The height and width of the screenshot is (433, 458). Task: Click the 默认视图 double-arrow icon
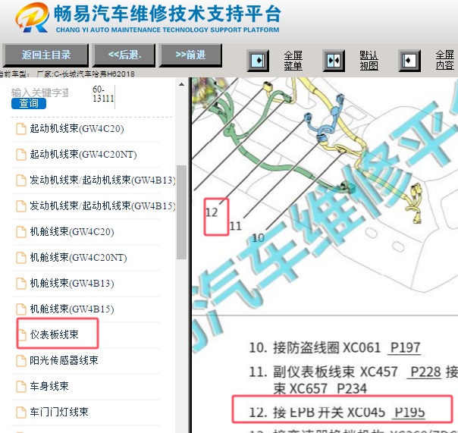(334, 61)
